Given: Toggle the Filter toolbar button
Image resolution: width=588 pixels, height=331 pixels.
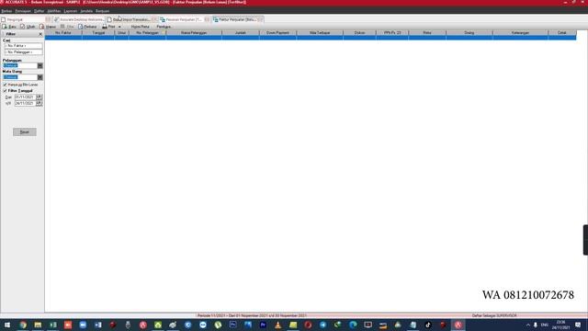Looking at the screenshot, I should tap(67, 27).
